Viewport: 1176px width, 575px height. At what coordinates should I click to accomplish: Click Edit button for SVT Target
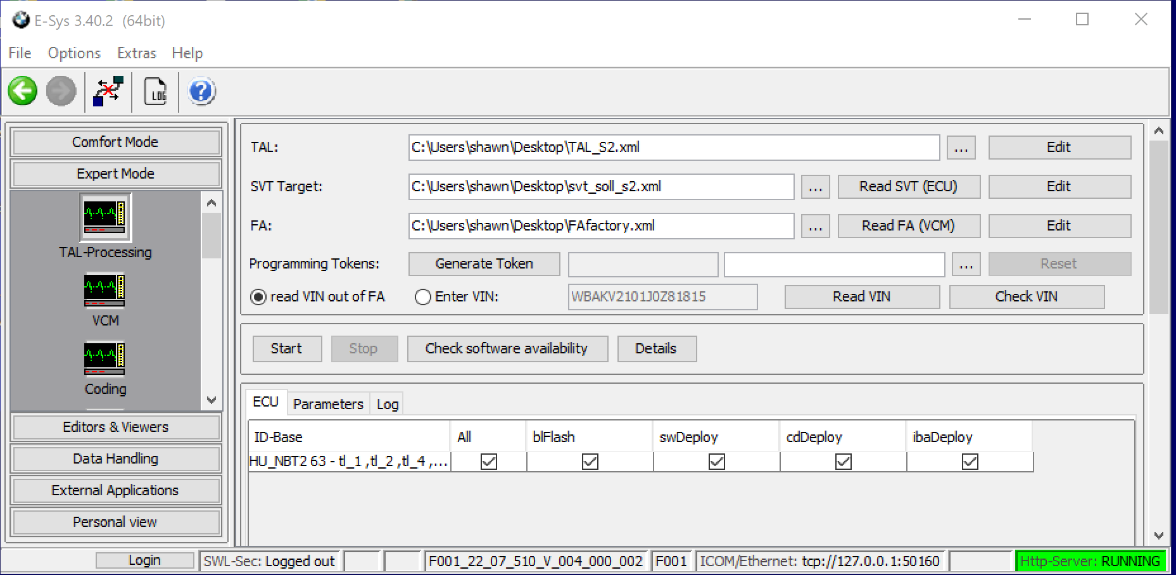coord(1059,187)
